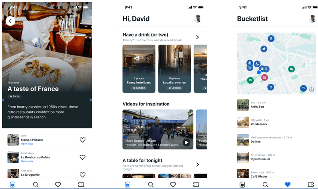Image resolution: width=318 pixels, height=189 pixels.
Task: Select the green park bench map pin
Action: pyautogui.click(x=250, y=80)
